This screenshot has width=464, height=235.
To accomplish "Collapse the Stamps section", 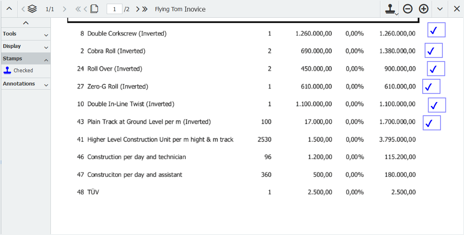I will click(x=25, y=59).
